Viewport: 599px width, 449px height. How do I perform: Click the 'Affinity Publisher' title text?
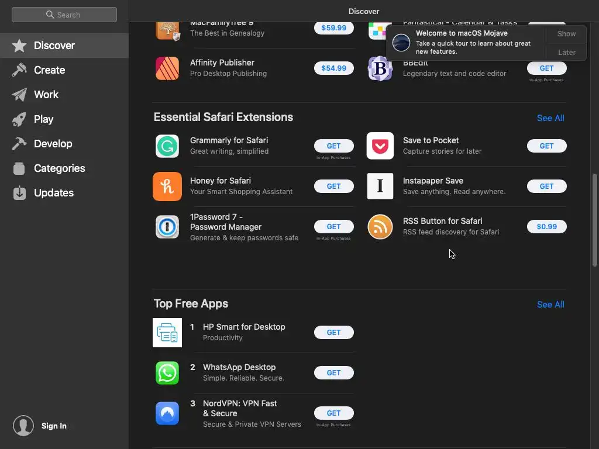[222, 63]
